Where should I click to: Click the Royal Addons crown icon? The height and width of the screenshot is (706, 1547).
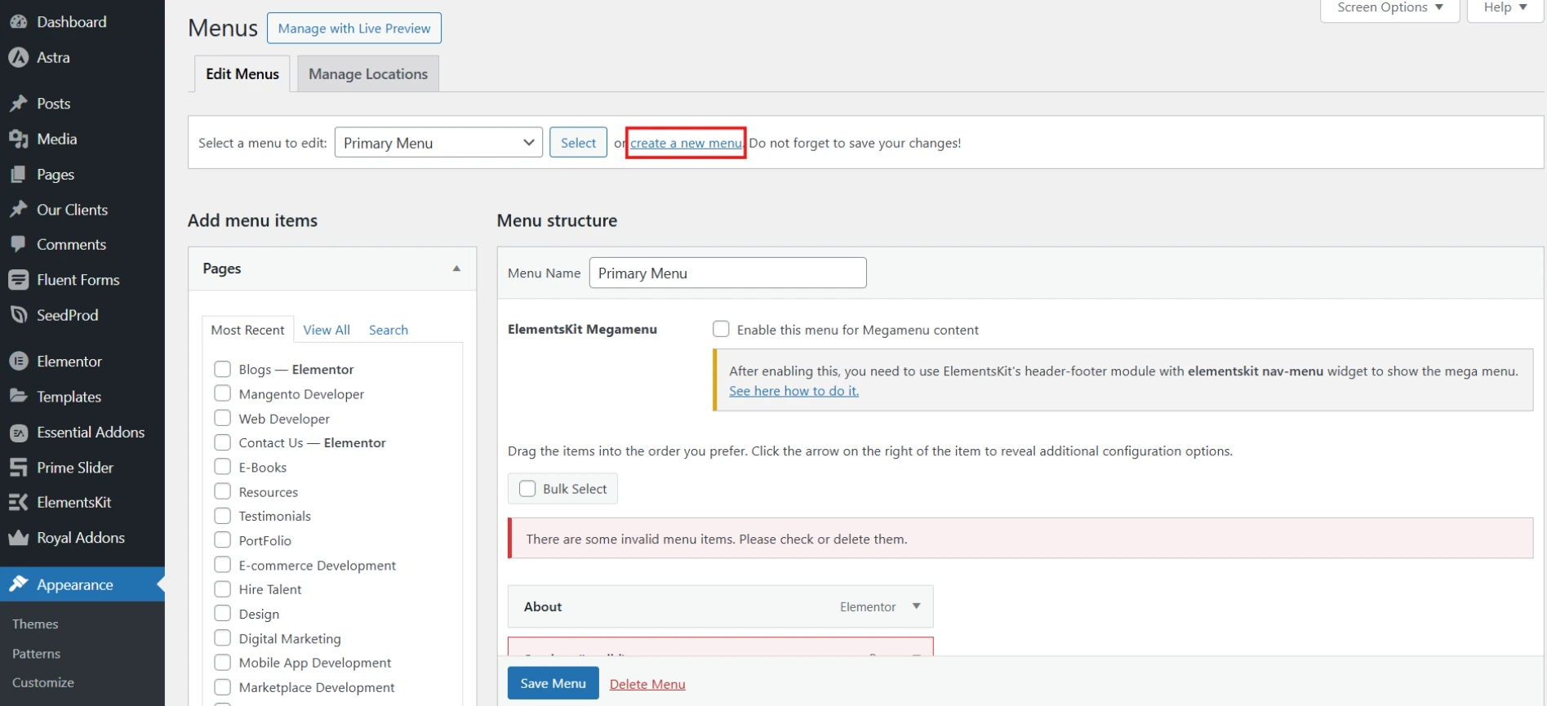pos(18,538)
